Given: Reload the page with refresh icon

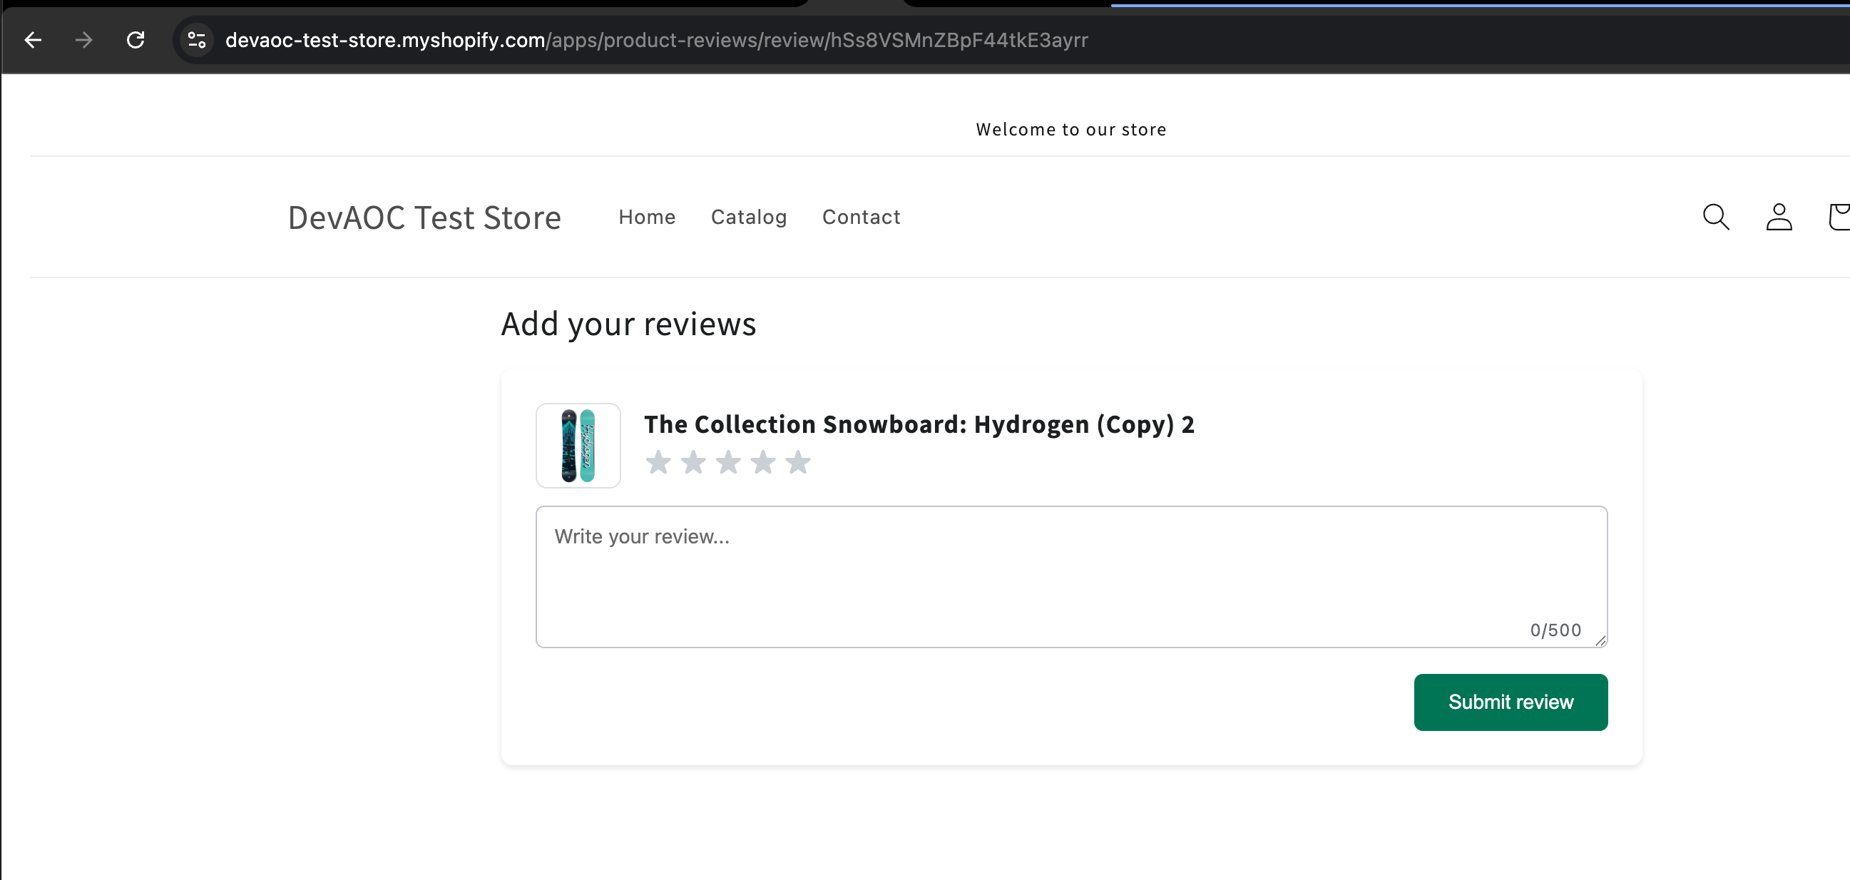Looking at the screenshot, I should coord(136,40).
